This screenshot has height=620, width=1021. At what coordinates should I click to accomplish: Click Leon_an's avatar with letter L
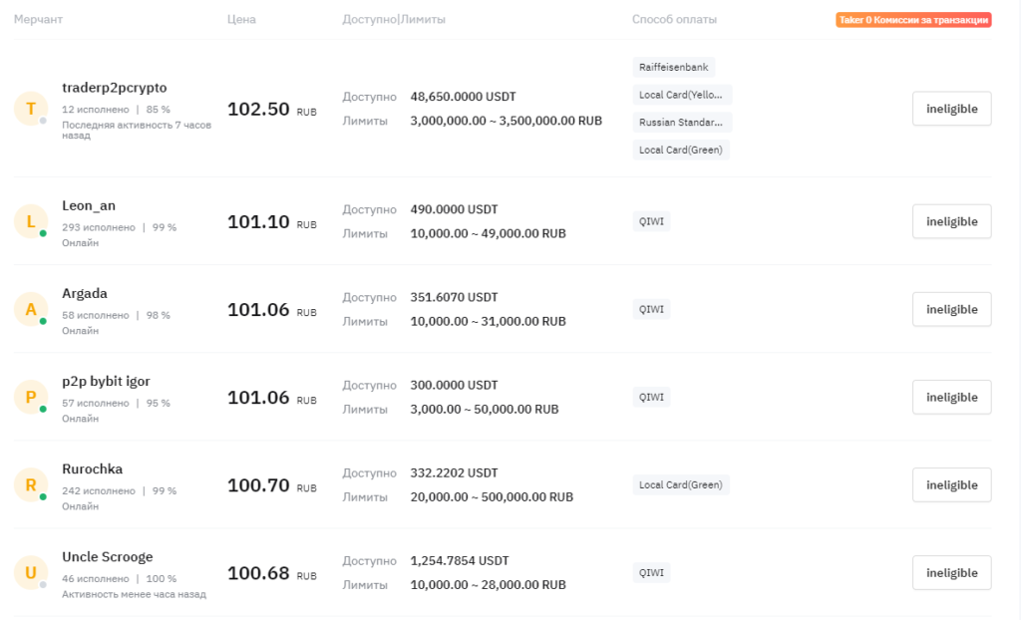click(31, 221)
